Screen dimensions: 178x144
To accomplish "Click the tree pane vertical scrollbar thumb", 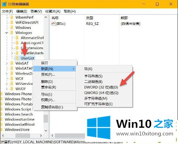I will pyautogui.click(x=46, y=118).
